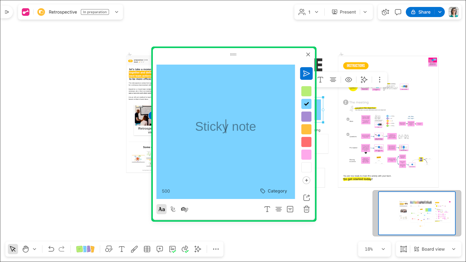Enable freehand drawing mode on the sticky note
The width and height of the screenshot is (466, 262).
pyautogui.click(x=173, y=209)
